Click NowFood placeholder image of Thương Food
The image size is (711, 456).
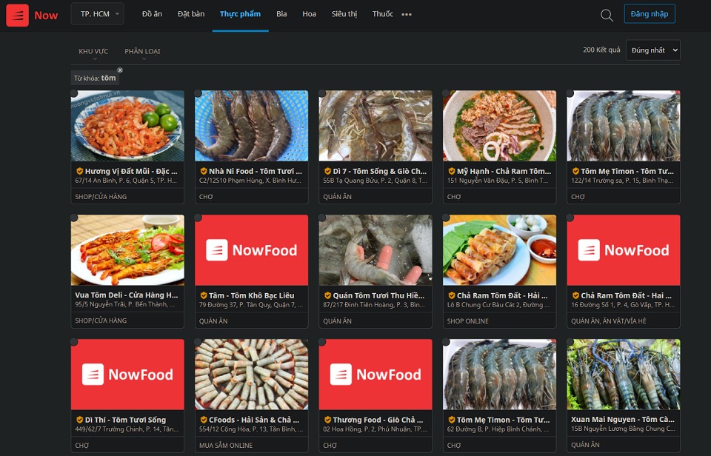[375, 375]
